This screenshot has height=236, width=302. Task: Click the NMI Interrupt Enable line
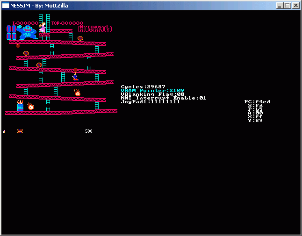[x=163, y=98]
